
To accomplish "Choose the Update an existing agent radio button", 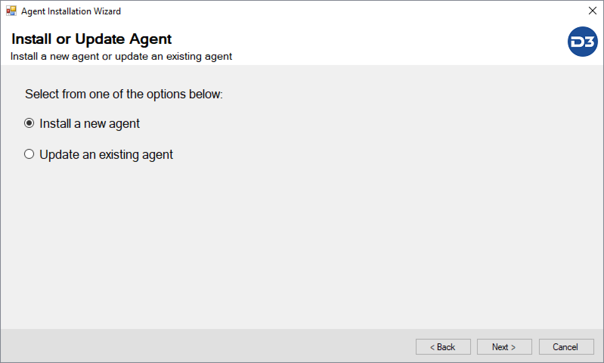I will click(x=29, y=154).
